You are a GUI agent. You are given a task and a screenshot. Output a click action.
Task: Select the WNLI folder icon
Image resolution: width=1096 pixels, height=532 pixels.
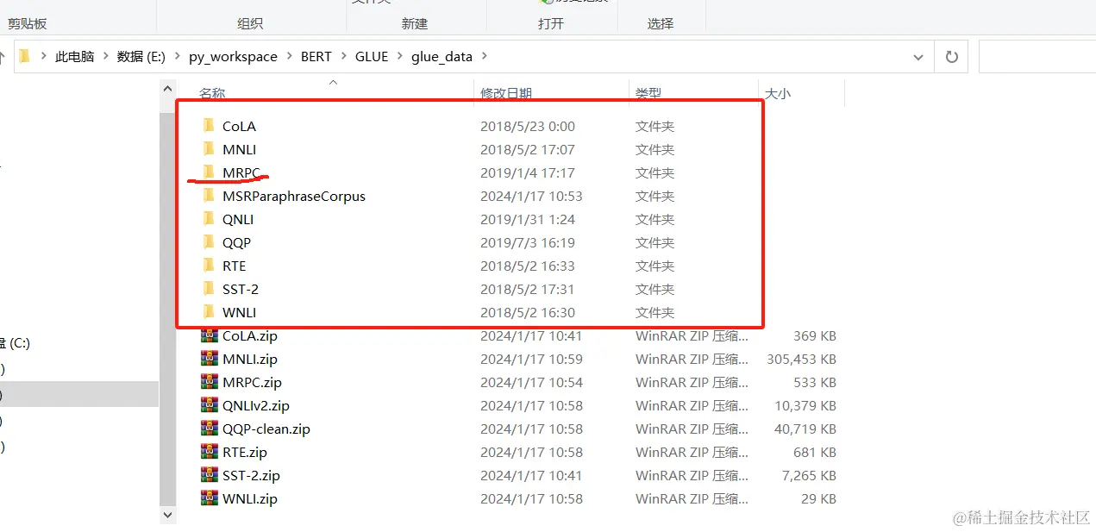point(208,312)
